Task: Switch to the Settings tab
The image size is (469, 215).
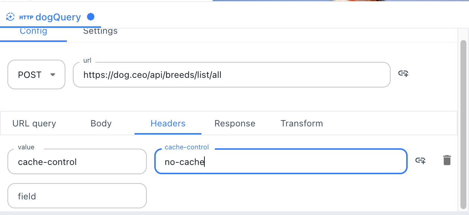Action: click(x=100, y=31)
